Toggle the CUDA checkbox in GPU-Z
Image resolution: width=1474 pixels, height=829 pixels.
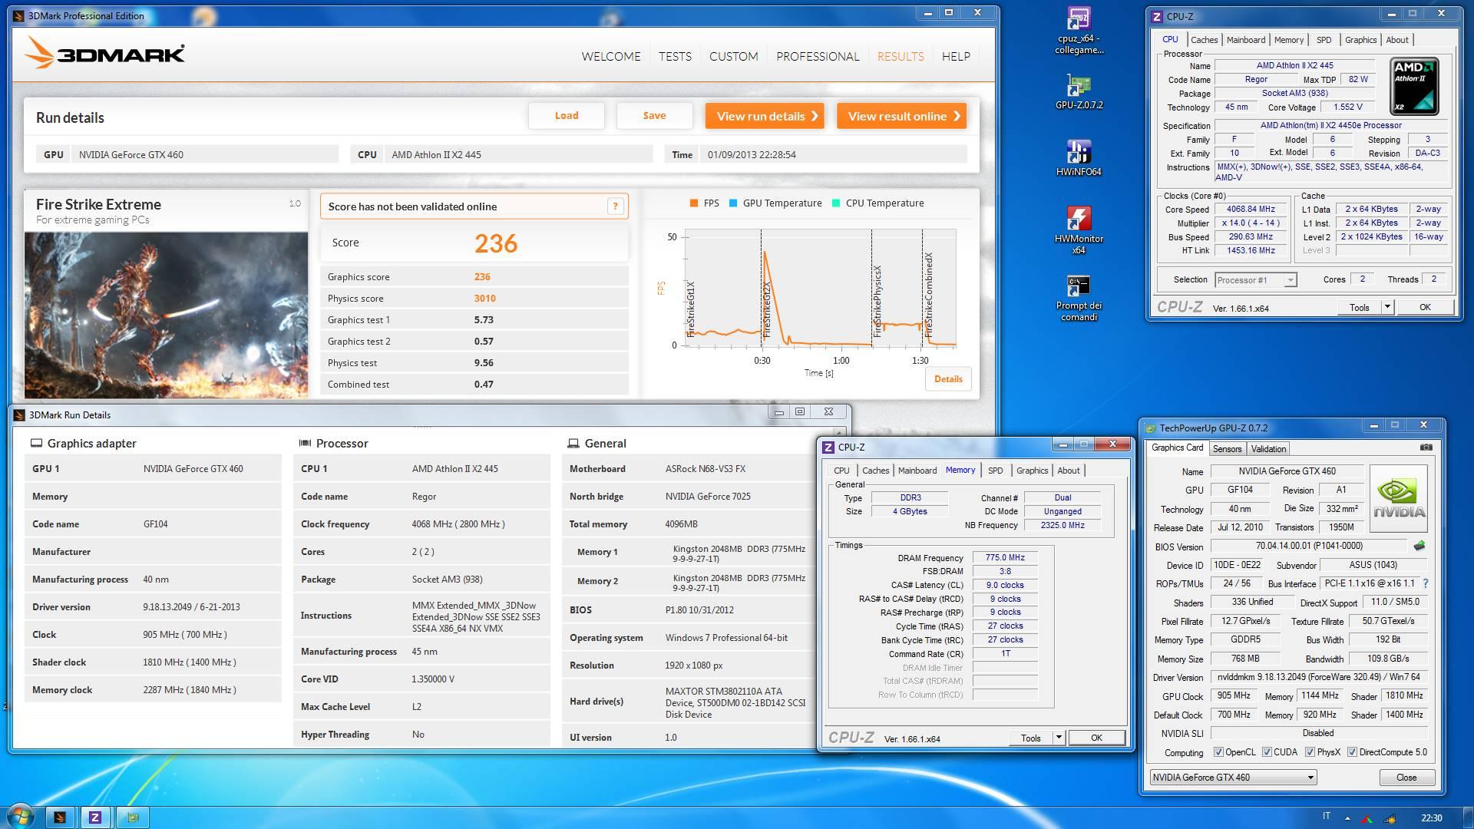point(1267,752)
